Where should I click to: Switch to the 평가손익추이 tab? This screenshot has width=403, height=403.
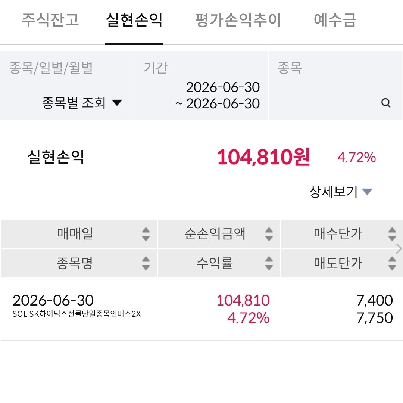point(238,20)
